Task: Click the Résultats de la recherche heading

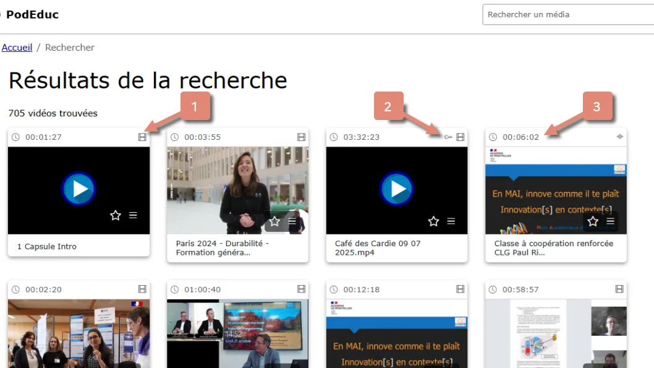Action: [148, 80]
